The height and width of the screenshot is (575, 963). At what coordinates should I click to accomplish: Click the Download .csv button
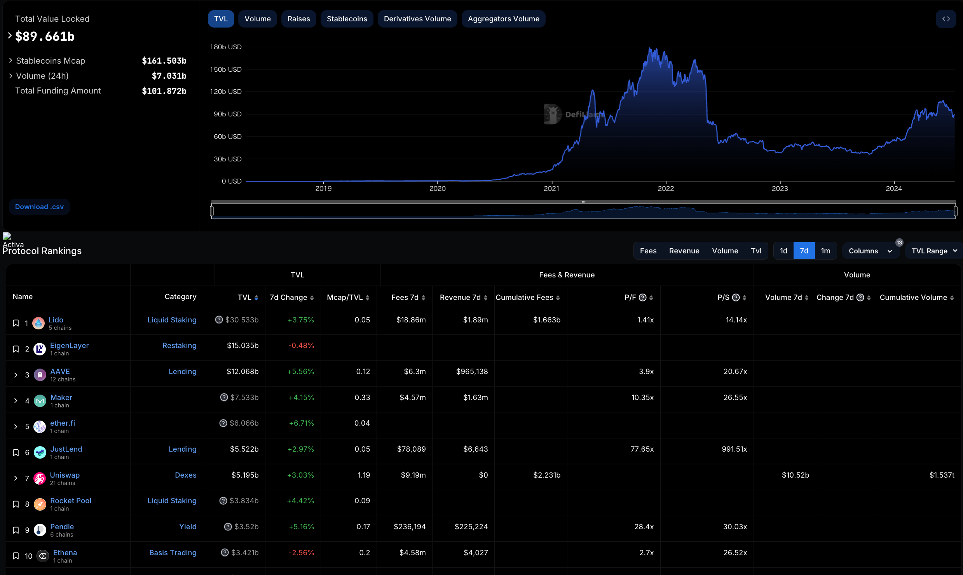pyautogui.click(x=39, y=207)
